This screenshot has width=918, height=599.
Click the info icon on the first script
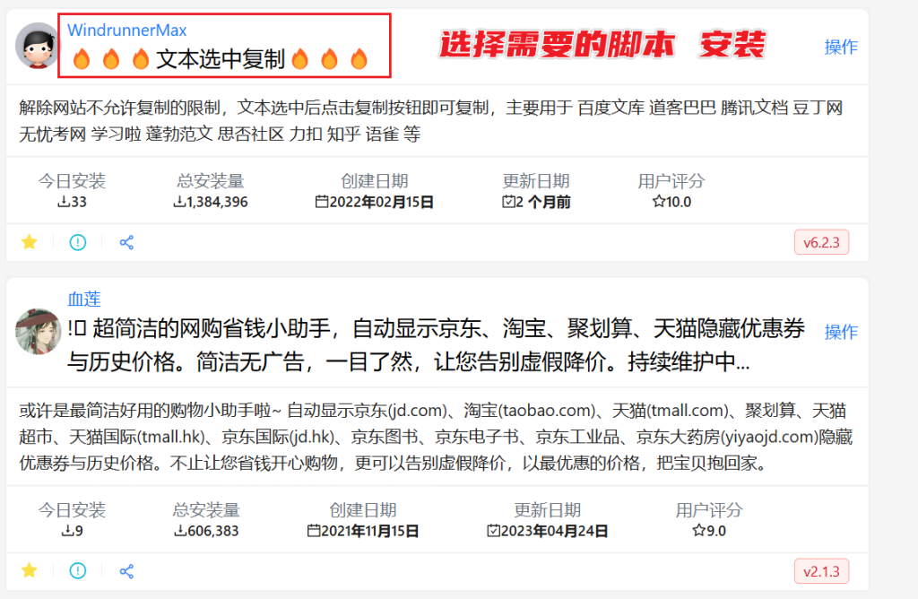78,241
